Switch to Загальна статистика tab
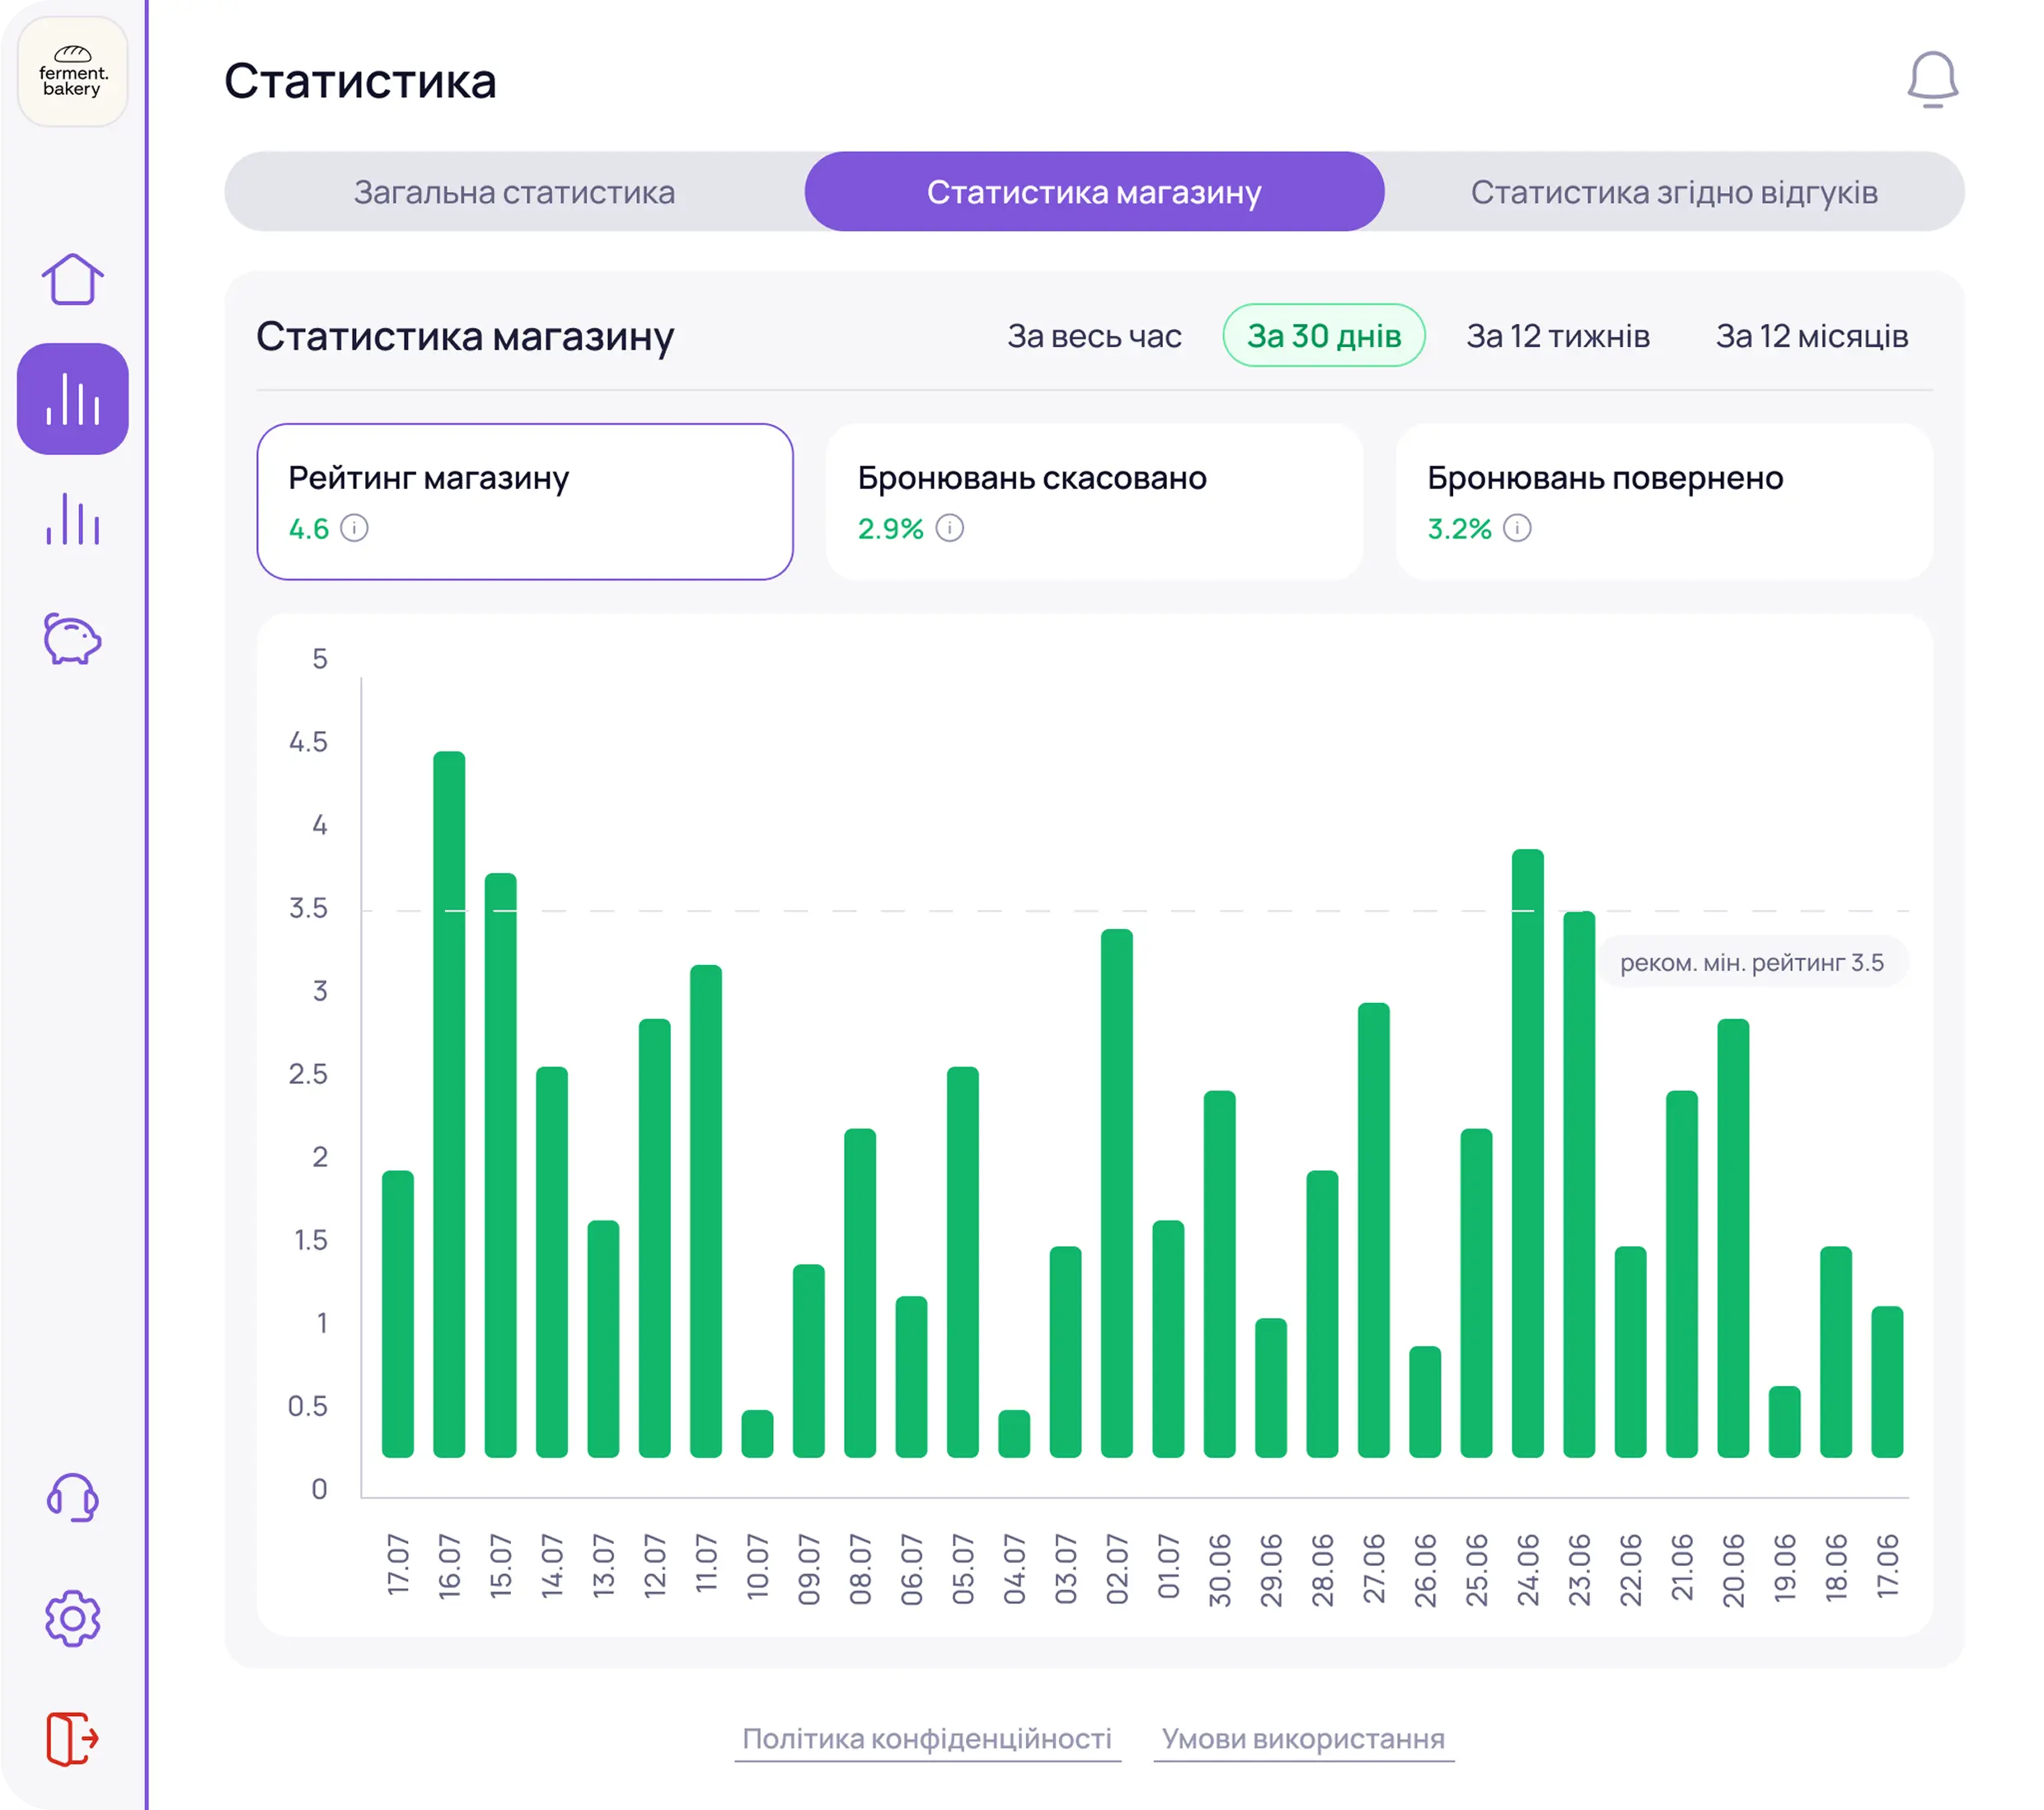The width and height of the screenshot is (2044, 1810). tap(514, 192)
